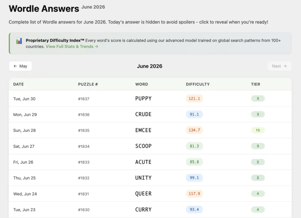The width and height of the screenshot is (301, 218).
Task: Click the 91.1 difficulty badge
Action: pyautogui.click(x=194, y=115)
